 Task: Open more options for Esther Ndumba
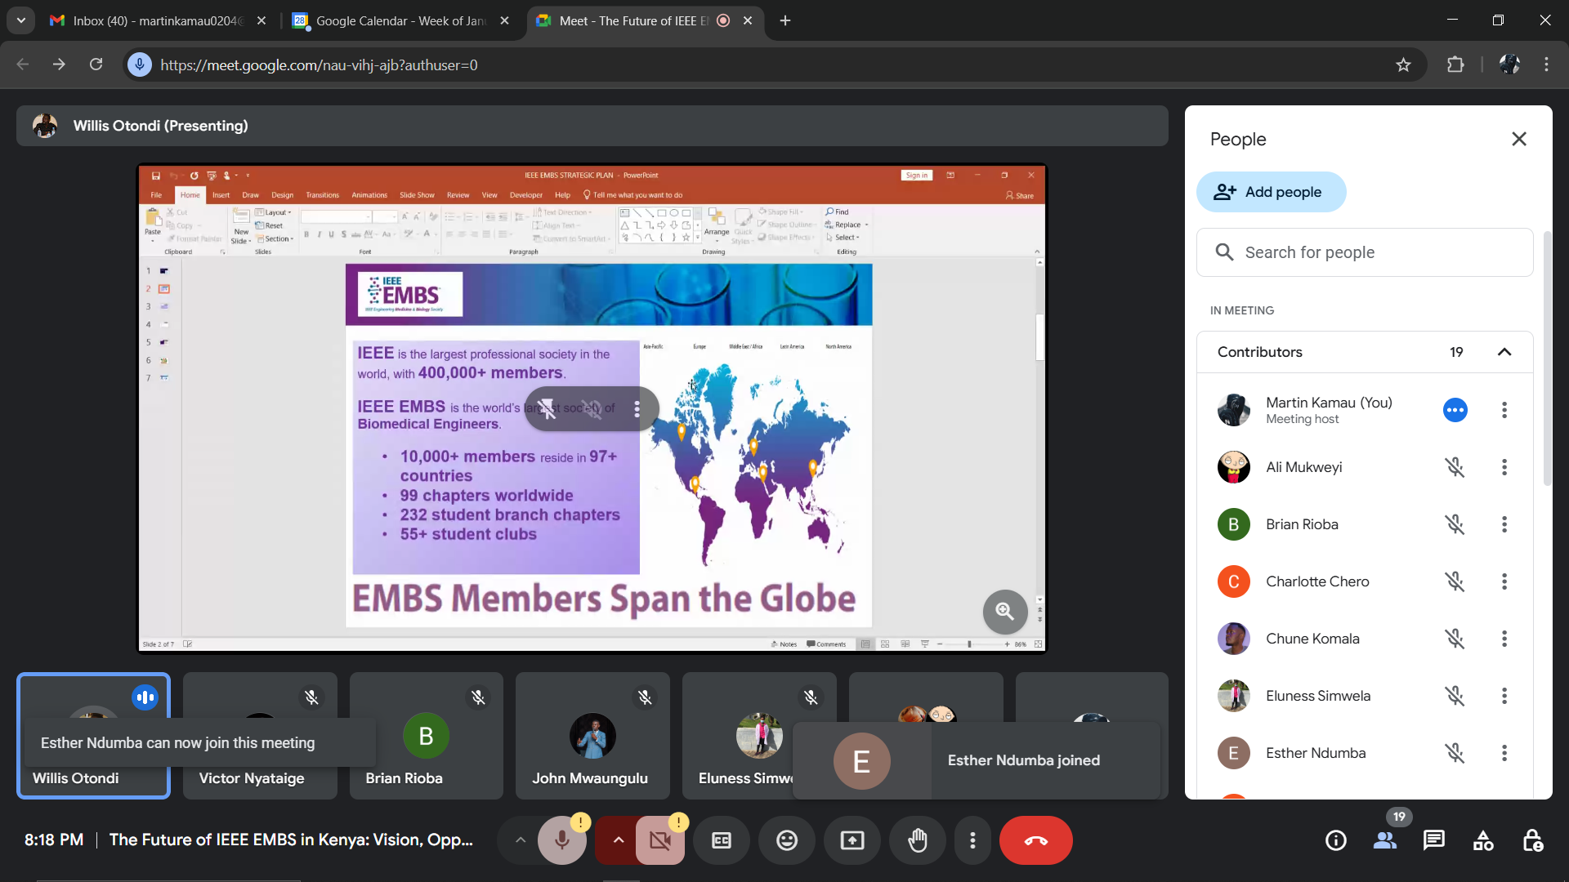coord(1504,753)
